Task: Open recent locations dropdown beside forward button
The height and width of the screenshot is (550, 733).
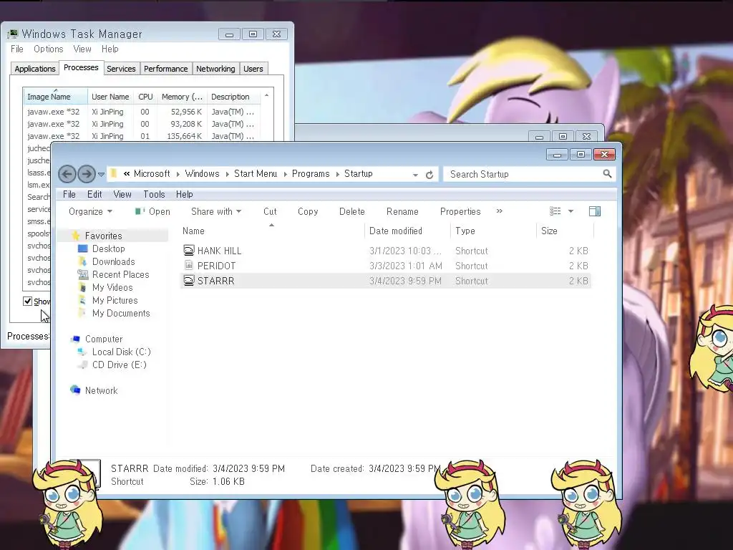Action: click(x=101, y=175)
